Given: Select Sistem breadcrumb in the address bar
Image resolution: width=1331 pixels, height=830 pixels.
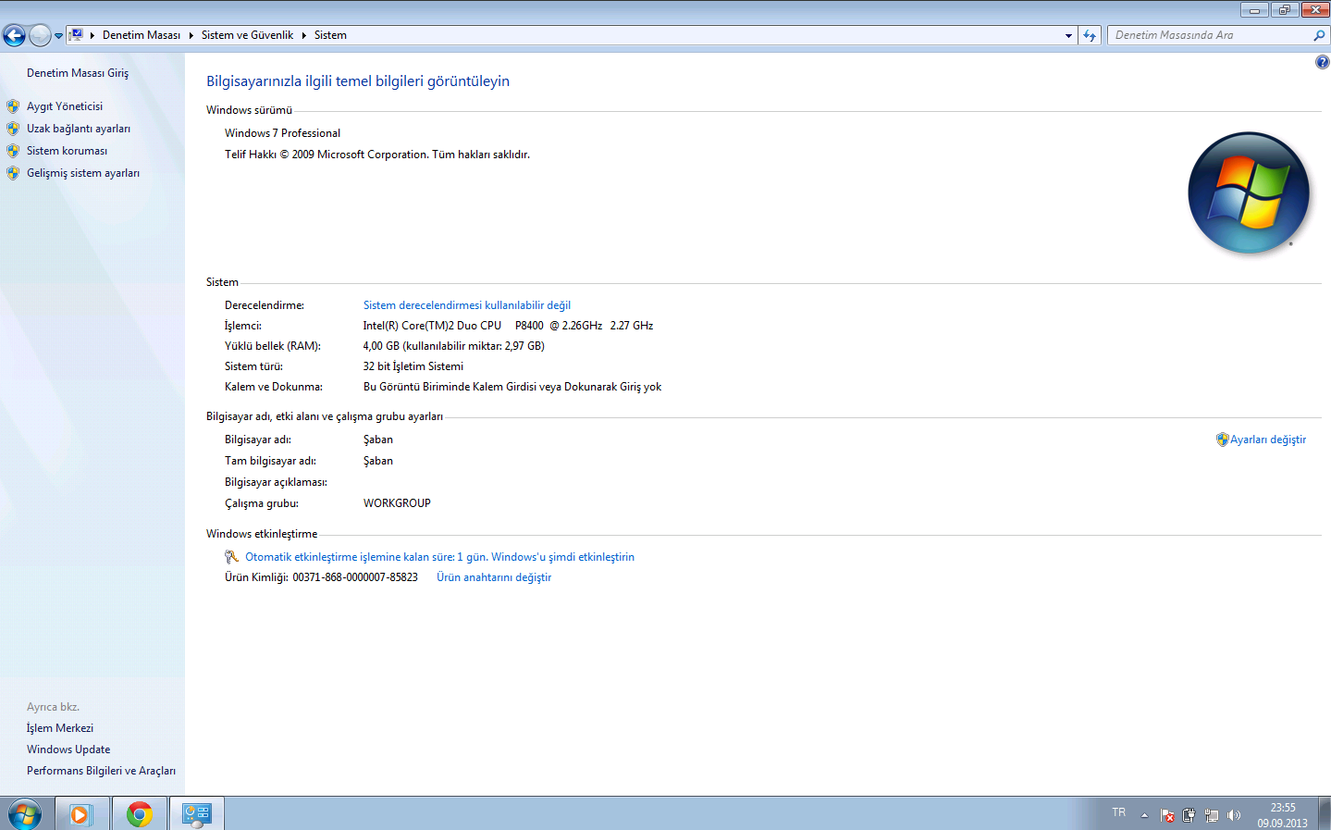Looking at the screenshot, I should tap(330, 35).
